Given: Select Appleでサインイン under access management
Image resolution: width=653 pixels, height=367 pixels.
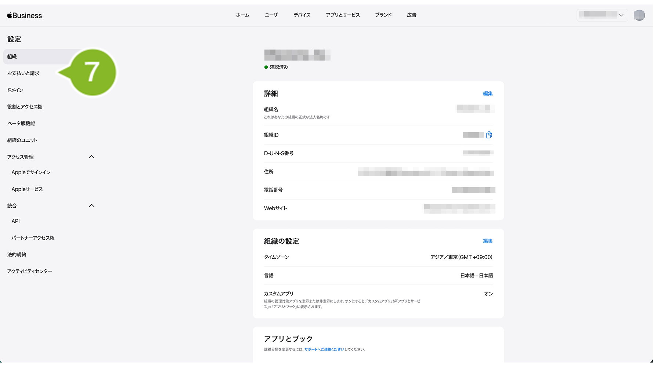Looking at the screenshot, I should (x=31, y=172).
